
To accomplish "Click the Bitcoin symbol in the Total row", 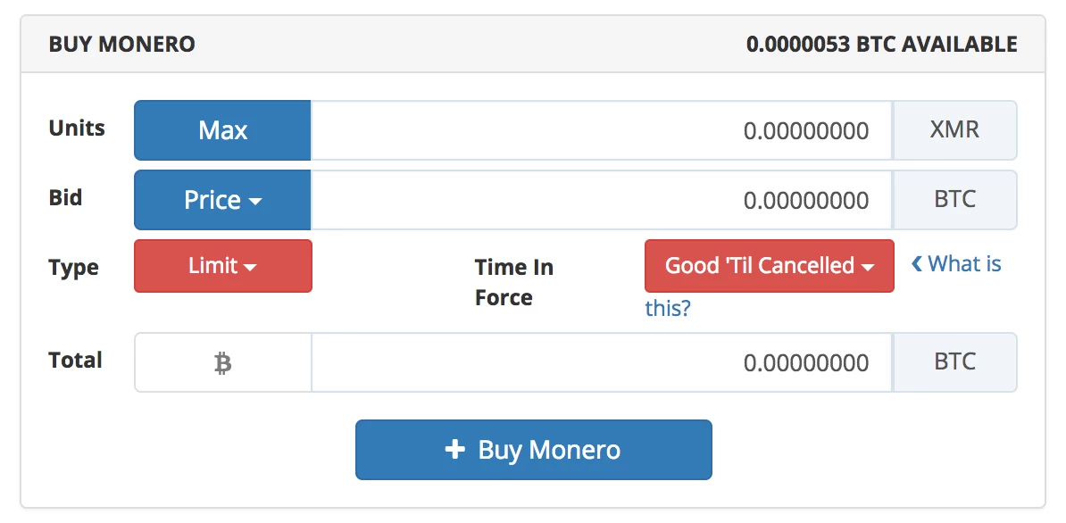I will 222,361.
